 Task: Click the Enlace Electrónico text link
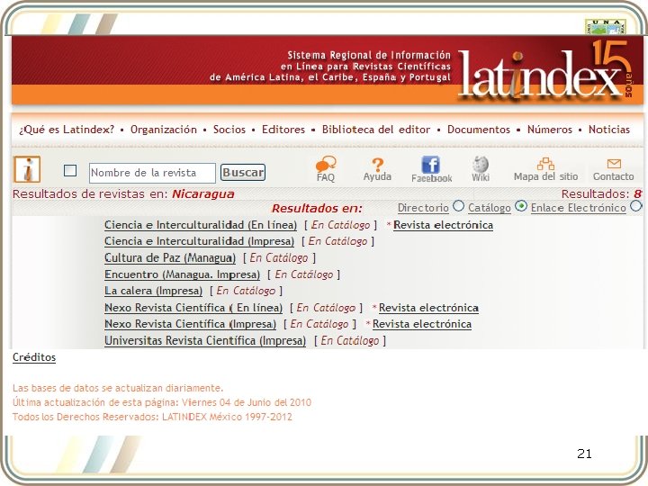(x=578, y=208)
